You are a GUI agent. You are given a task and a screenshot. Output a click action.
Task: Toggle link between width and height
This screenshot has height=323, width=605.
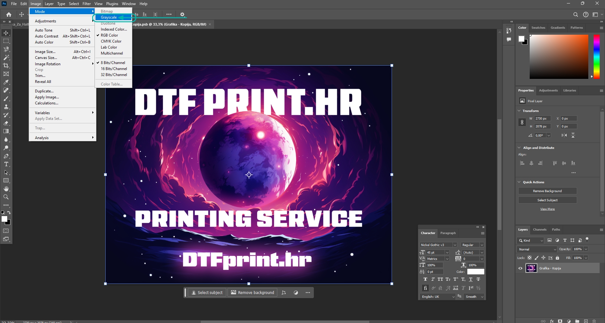click(522, 122)
